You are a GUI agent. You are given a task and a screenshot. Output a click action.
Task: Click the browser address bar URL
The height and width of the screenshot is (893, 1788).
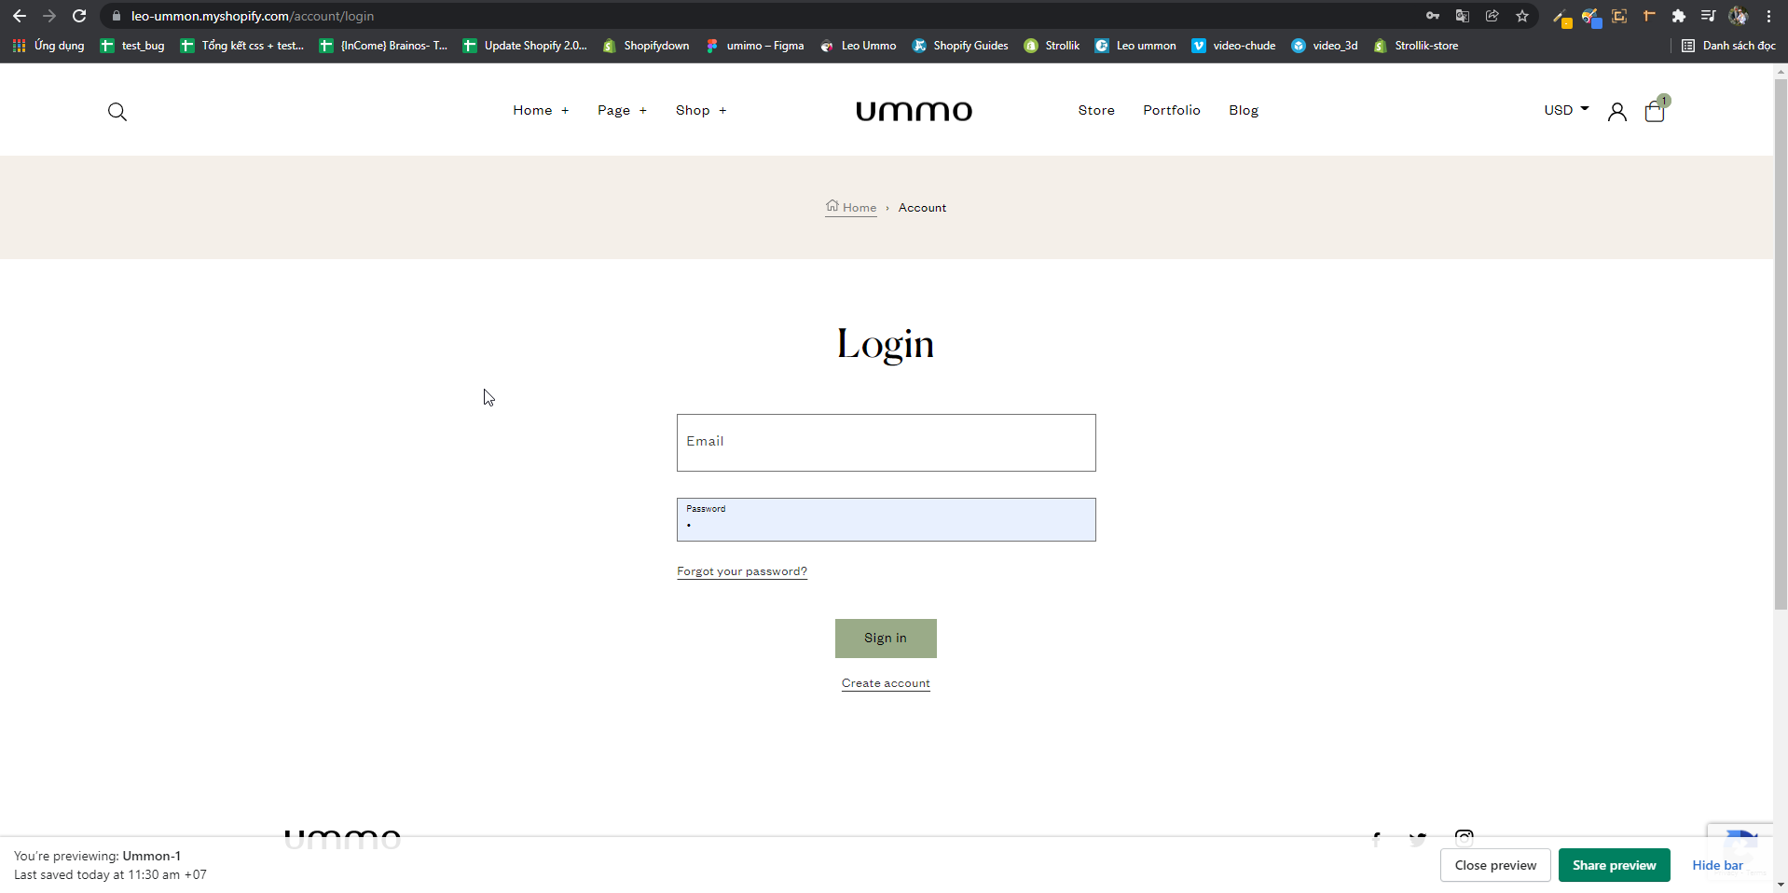(x=253, y=16)
